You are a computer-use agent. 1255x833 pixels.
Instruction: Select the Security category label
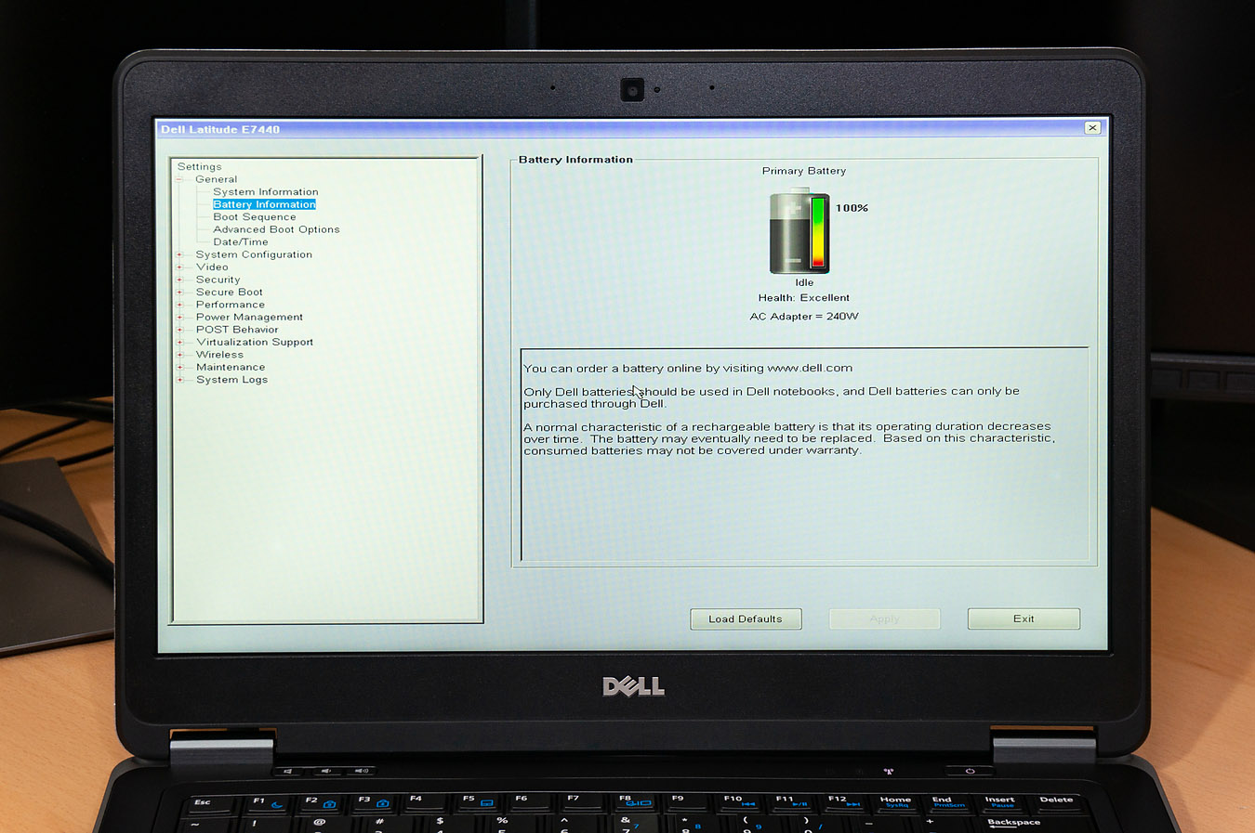[x=218, y=280]
